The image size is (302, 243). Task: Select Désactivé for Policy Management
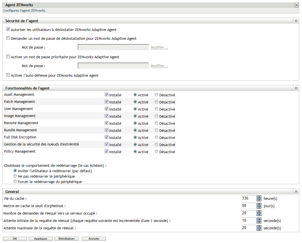point(156,152)
